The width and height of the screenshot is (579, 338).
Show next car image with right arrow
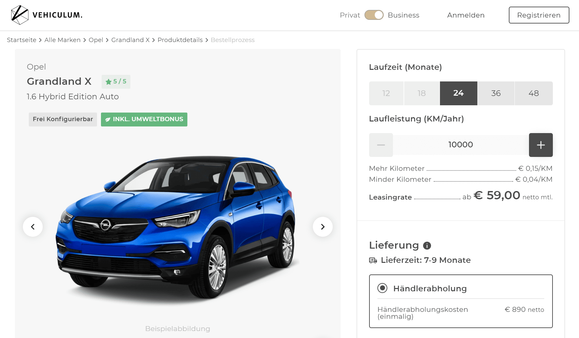click(323, 227)
